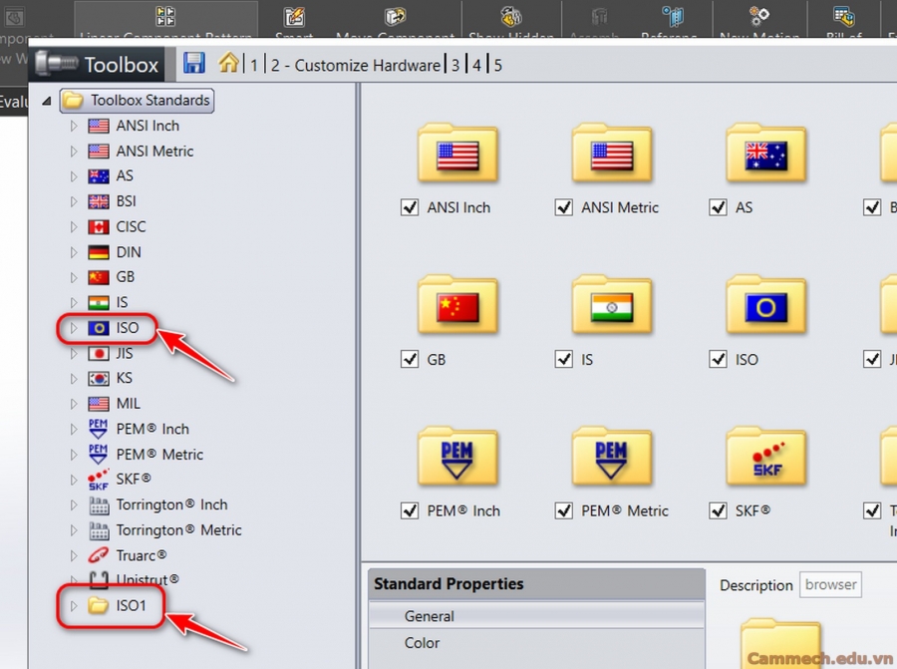The height and width of the screenshot is (669, 897).
Task: Go to step 4 tab
Action: click(476, 65)
